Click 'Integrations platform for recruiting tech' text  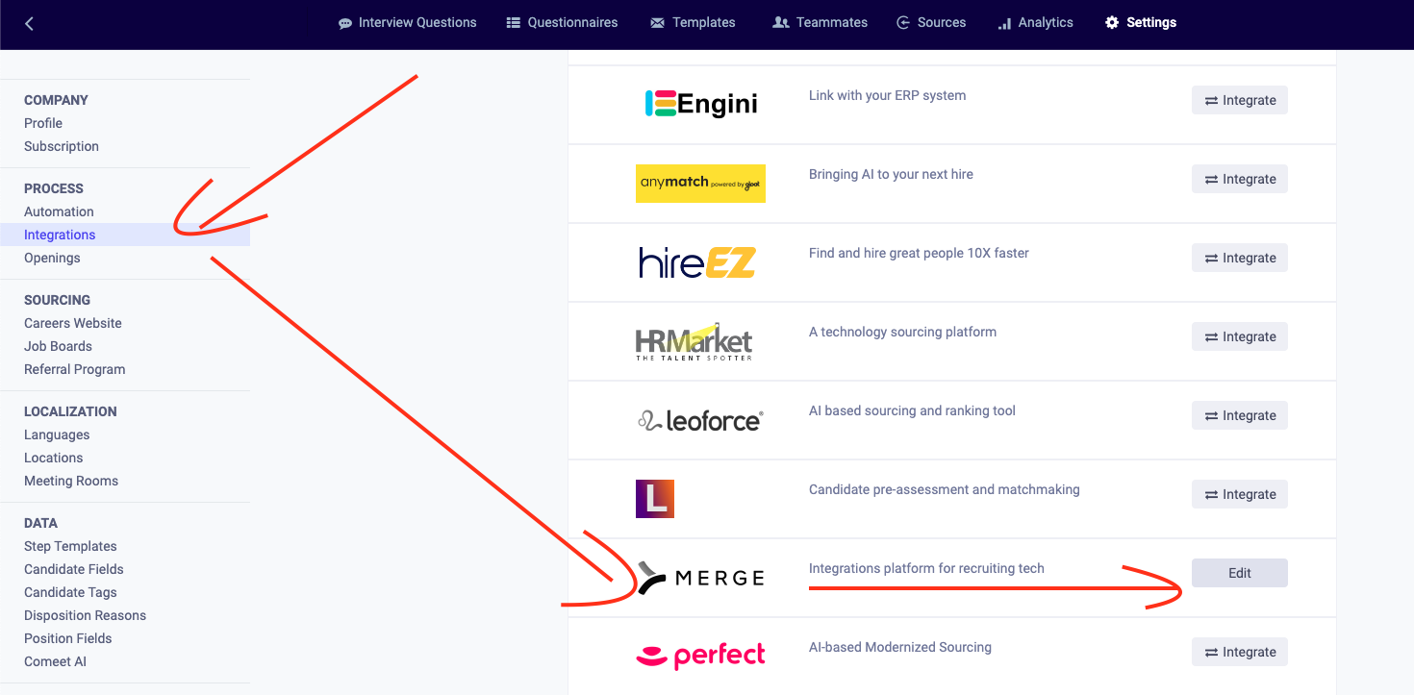pos(927,568)
